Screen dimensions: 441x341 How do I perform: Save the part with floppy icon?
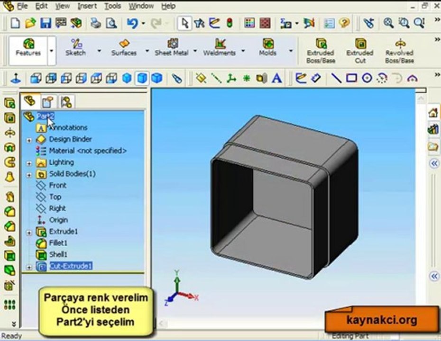(46, 23)
